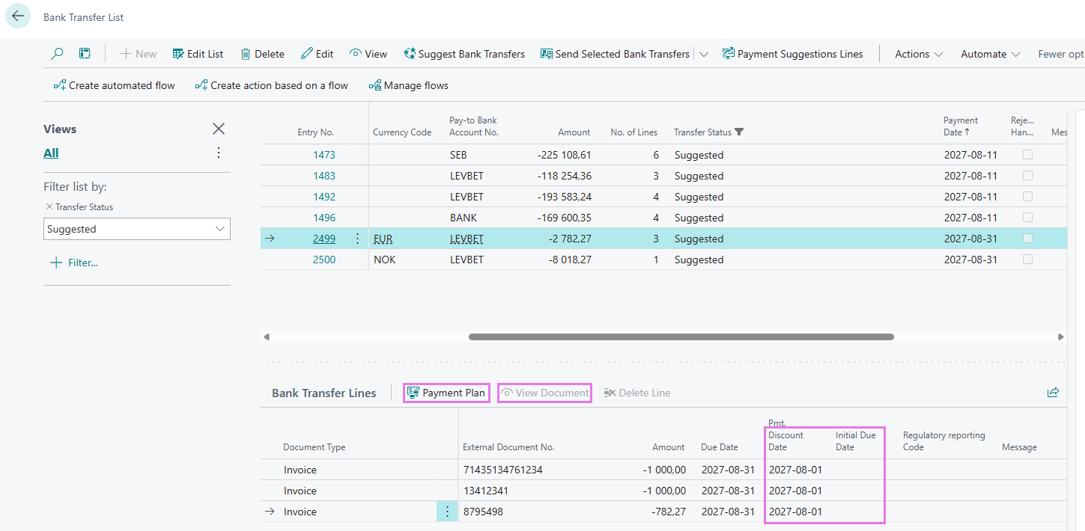
Task: Toggle Rejected Handled checkbox for entry 1496
Action: pos(1027,217)
